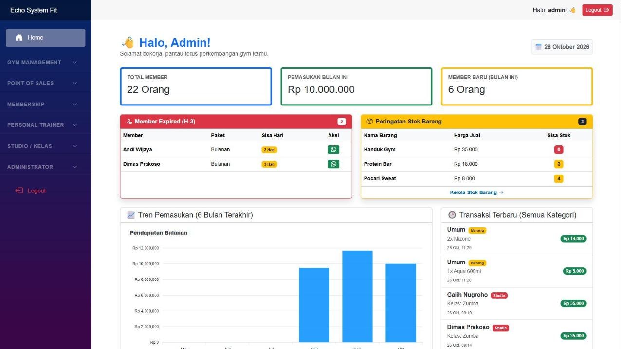The height and width of the screenshot is (349, 621).
Task: Click the Galih Nugroho transaction name
Action: [467, 295]
